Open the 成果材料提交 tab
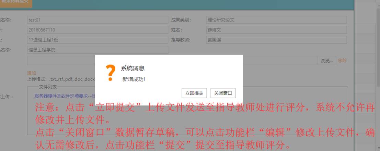380x151 pixels. coord(16,2)
